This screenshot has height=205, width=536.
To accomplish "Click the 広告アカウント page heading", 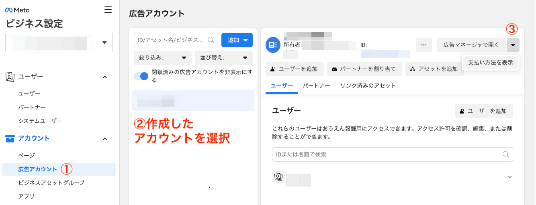I will (x=157, y=14).
